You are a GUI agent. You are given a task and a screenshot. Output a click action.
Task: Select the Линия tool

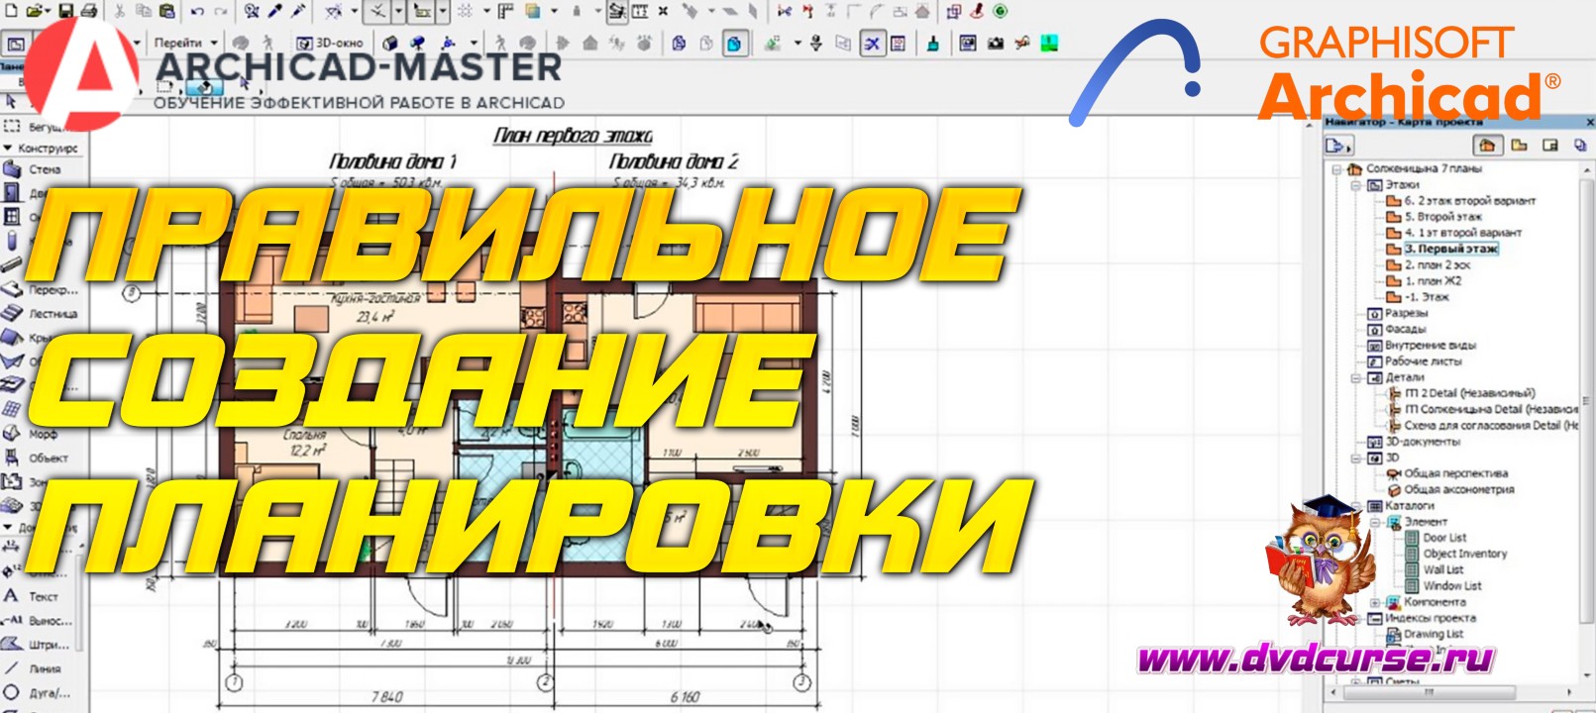[34, 668]
